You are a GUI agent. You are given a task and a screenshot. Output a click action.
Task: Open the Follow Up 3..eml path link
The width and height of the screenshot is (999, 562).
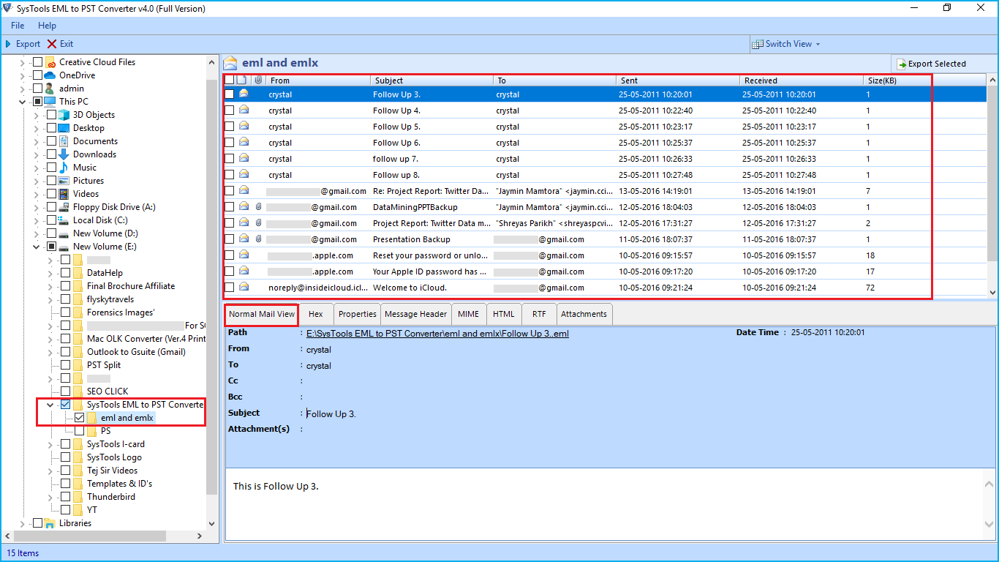click(437, 333)
